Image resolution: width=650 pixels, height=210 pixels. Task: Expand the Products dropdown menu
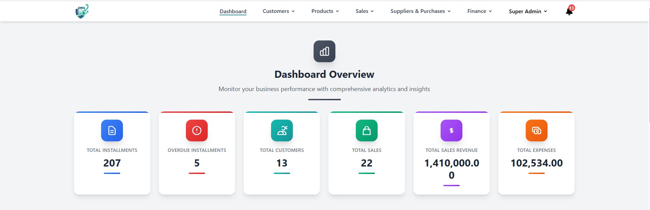325,11
